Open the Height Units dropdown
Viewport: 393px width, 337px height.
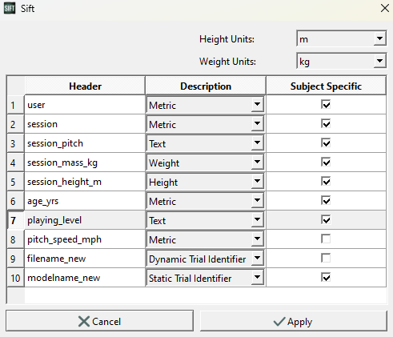click(x=341, y=38)
